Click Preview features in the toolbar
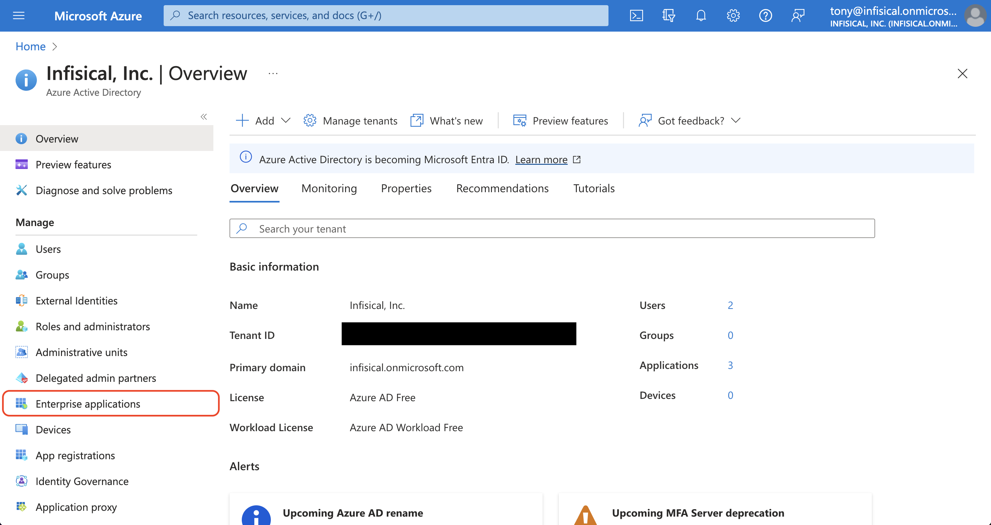 coord(560,121)
